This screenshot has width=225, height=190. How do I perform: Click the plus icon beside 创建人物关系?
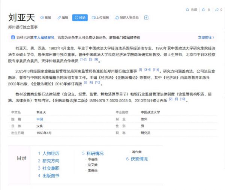click(146, 18)
